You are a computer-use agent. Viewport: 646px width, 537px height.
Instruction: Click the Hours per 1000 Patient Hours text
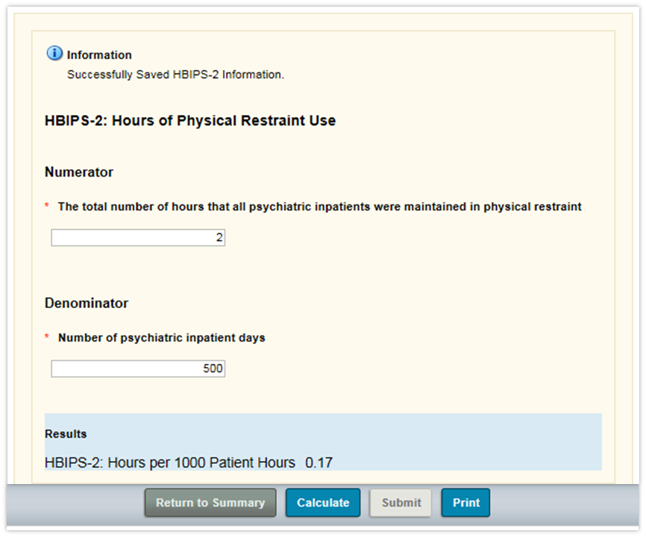[x=170, y=463]
